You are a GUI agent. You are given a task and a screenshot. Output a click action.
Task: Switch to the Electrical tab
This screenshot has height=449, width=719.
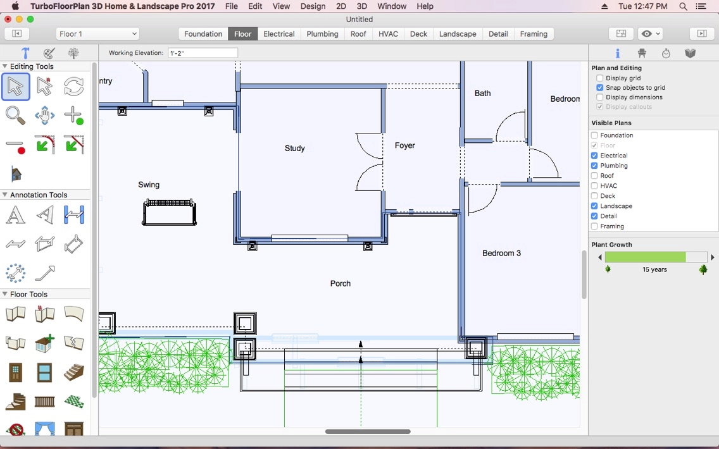pyautogui.click(x=278, y=34)
